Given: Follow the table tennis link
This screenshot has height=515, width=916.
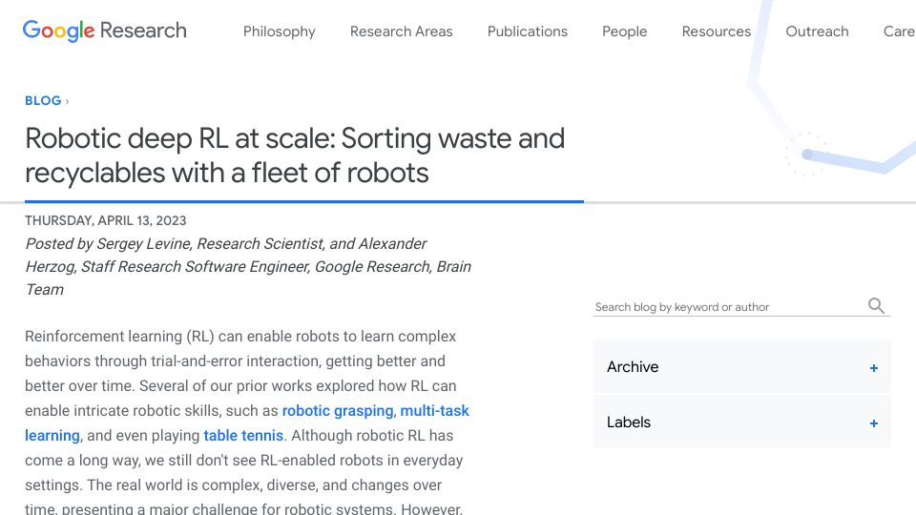Looking at the screenshot, I should click(243, 436).
